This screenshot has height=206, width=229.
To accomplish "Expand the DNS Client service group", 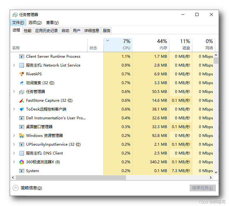I will pos(14,153).
